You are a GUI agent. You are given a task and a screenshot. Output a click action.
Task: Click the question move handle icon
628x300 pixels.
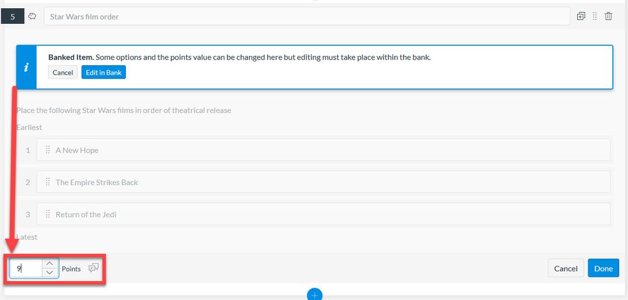[595, 16]
